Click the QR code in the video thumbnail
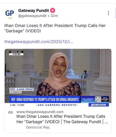The image size is (116, 137). [98, 99]
